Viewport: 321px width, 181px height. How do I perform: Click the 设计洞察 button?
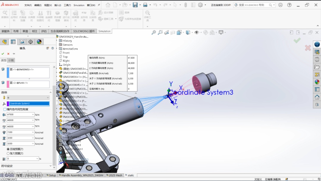pyautogui.click(x=106, y=12)
